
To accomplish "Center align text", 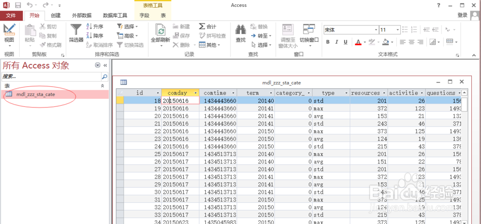I will 411,42.
